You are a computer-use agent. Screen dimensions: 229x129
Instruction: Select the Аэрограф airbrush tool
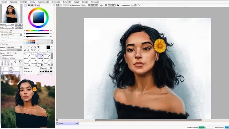pyautogui.click(x=34, y=64)
